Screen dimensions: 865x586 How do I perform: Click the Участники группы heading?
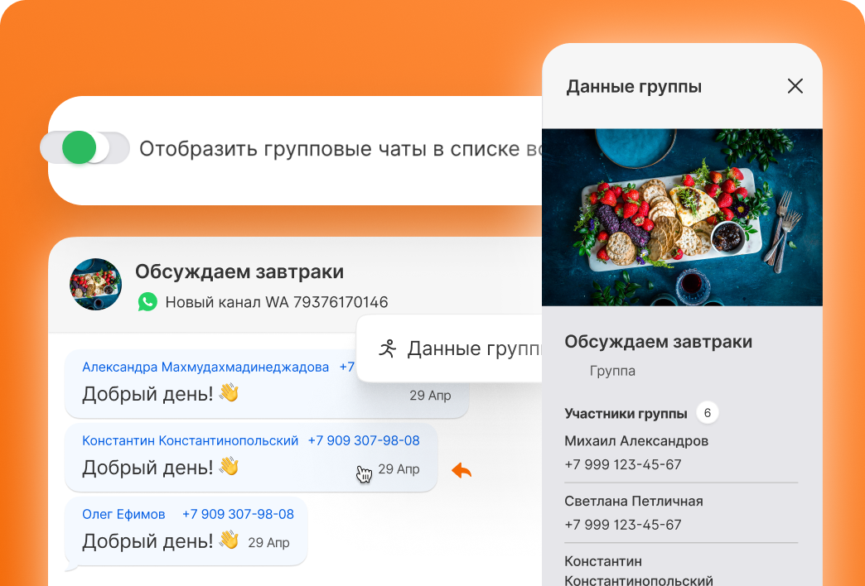pos(626,414)
